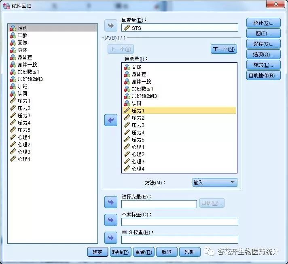288x264 pixels.
Task: Click the 粘贴(P) paste button
Action: pyautogui.click(x=121, y=252)
